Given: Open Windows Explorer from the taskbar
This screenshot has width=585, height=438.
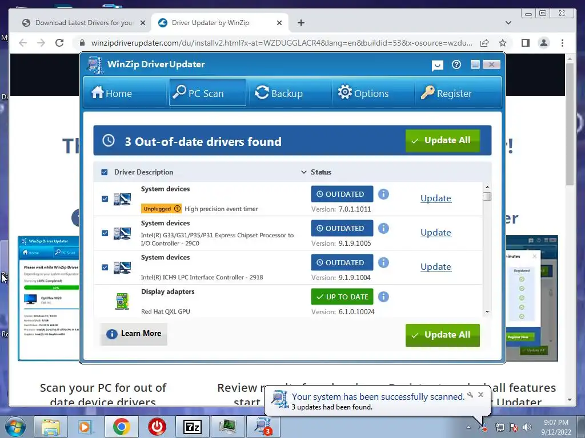Looking at the screenshot, I should point(51,427).
